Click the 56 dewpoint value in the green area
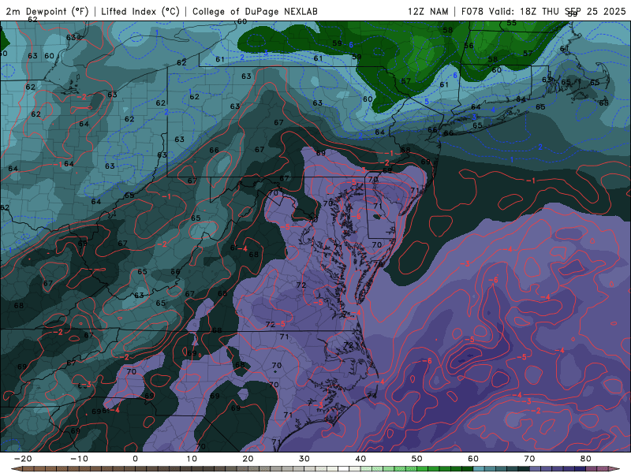 coord(469,46)
